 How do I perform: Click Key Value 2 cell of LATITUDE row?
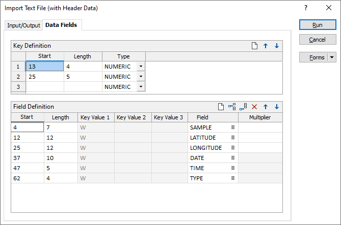(133, 138)
